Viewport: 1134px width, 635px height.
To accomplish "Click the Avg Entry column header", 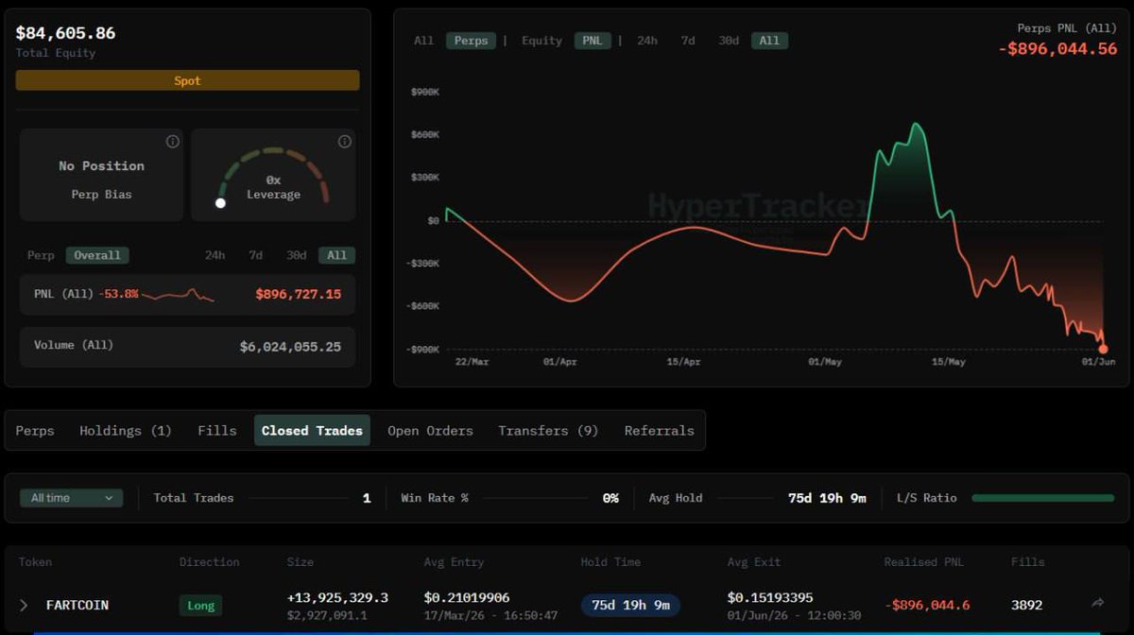I will click(x=454, y=562).
